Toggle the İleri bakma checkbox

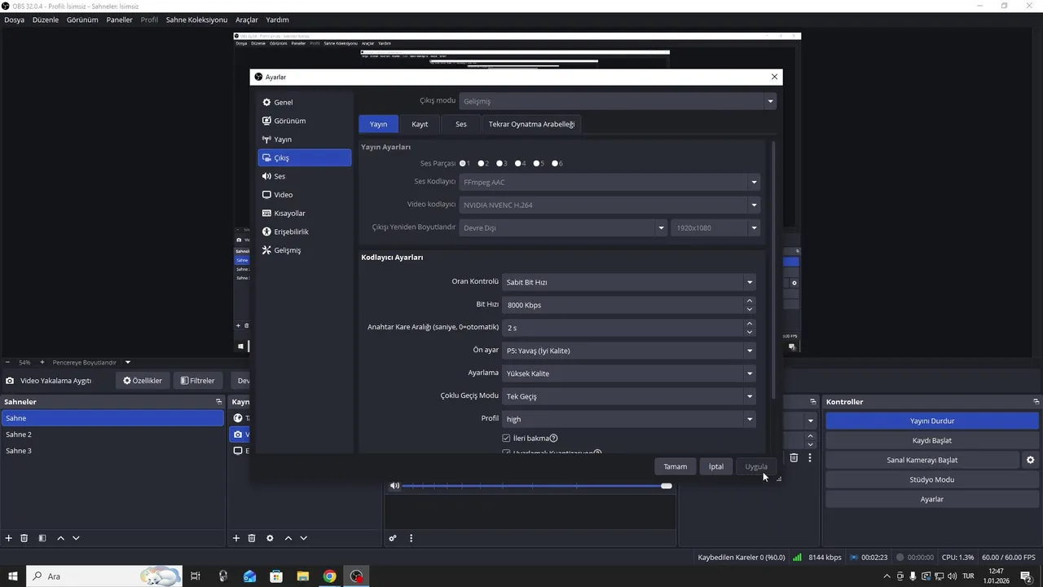506,439
